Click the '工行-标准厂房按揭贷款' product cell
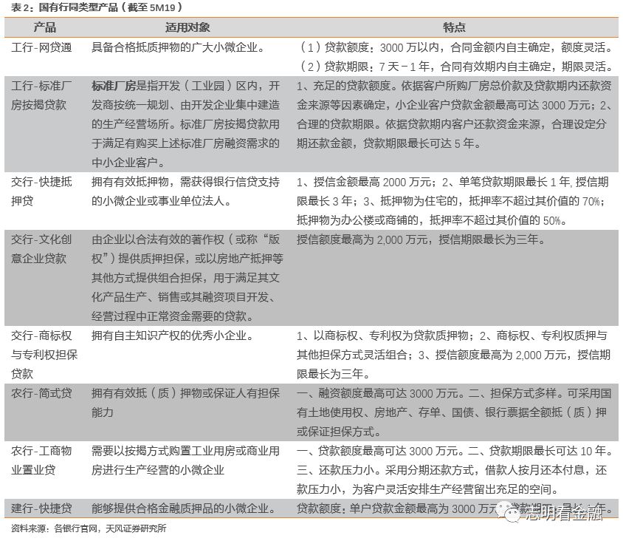 (x=42, y=95)
